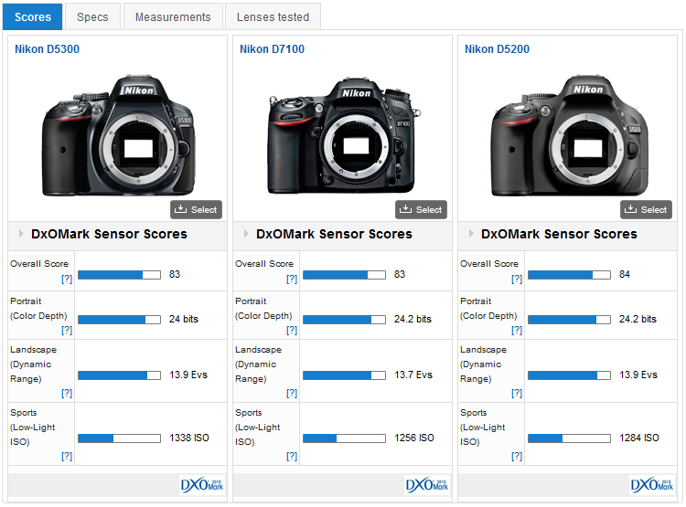Screen dimensions: 686x507
Task: Open Sports Low-Light ISO help [?] for D5300
Action: (x=67, y=457)
